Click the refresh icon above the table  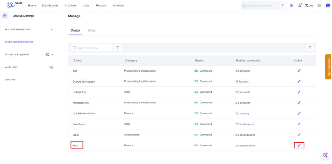(x=310, y=48)
